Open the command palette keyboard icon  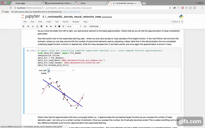85,26
